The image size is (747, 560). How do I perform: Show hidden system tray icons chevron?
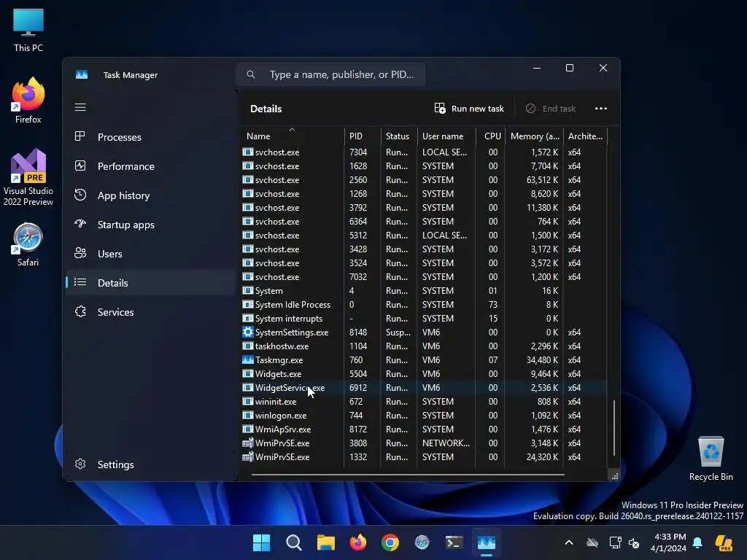pyautogui.click(x=569, y=542)
